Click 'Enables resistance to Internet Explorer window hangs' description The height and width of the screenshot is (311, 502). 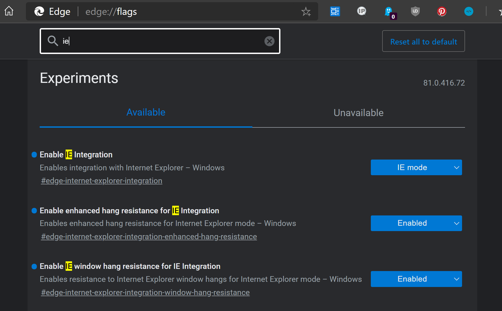201,279
